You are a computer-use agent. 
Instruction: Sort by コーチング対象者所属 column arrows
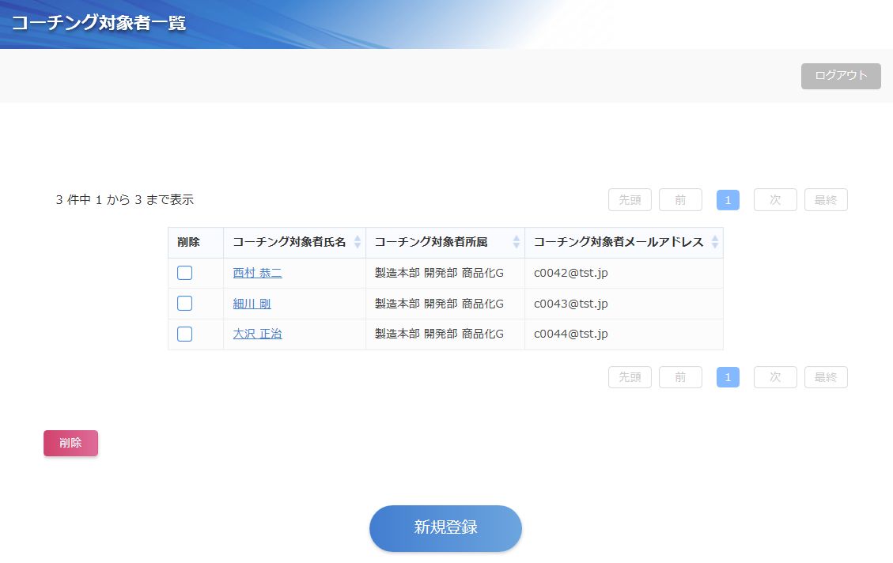click(x=516, y=242)
